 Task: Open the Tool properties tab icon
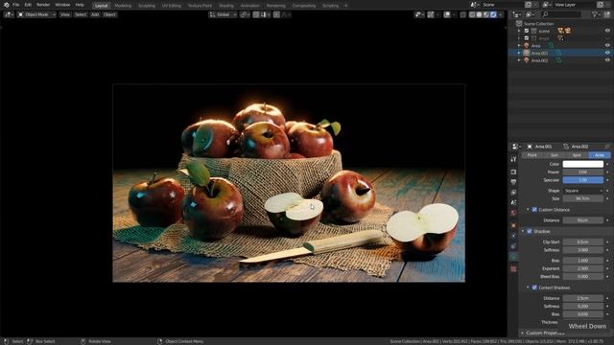tap(514, 159)
